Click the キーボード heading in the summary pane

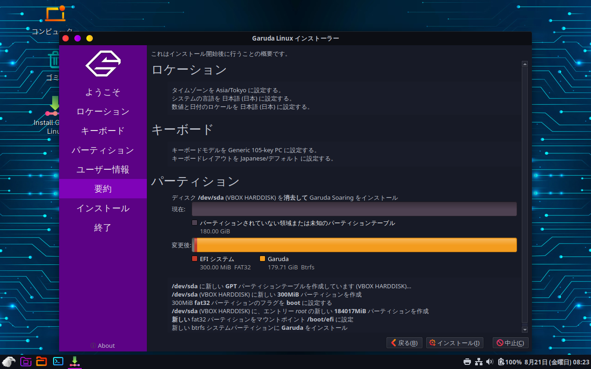click(x=182, y=130)
